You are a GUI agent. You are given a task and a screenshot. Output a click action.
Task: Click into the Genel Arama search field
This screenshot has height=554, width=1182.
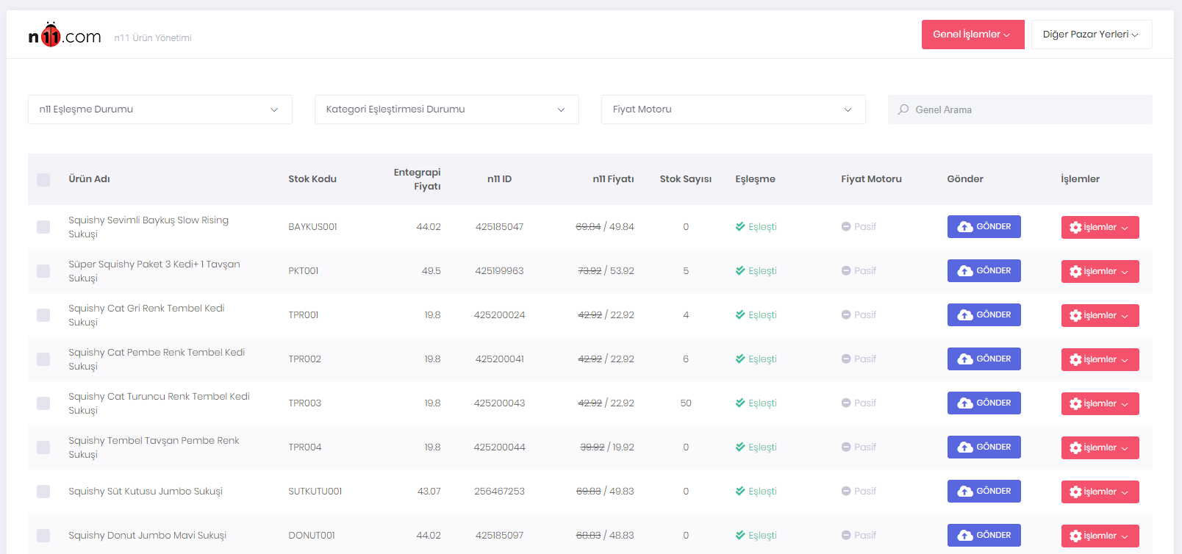pos(1029,109)
